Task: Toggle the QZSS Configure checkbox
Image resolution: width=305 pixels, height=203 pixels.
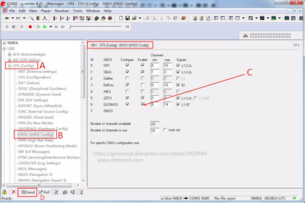Action: click(x=127, y=98)
